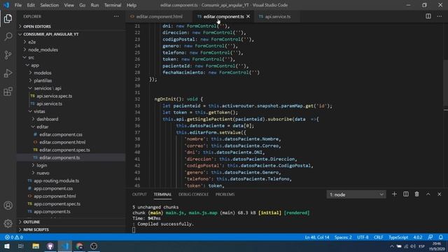
Task: Click the TypeScript version 4.0.2
Action: pos(418,237)
